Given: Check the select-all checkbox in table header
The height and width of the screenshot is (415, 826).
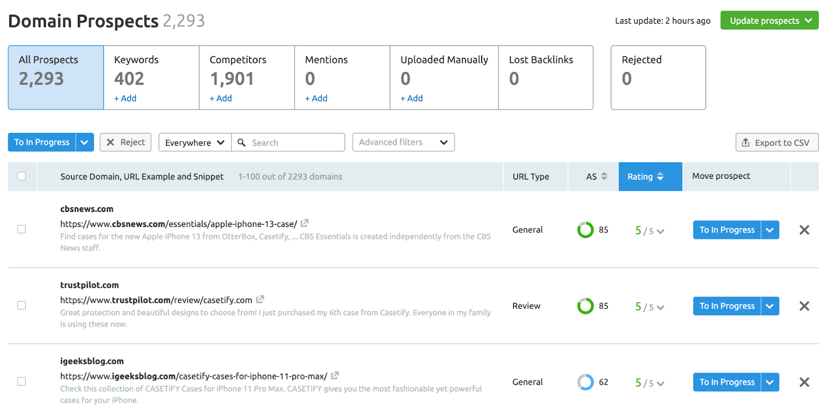Looking at the screenshot, I should [x=22, y=176].
